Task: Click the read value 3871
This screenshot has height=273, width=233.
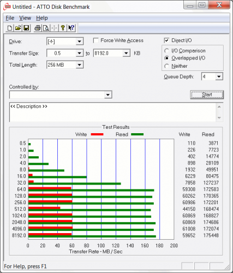Action: coord(213,143)
